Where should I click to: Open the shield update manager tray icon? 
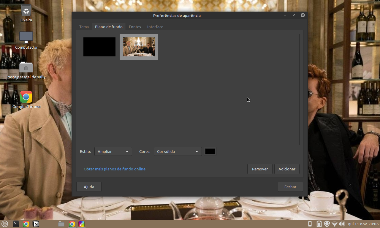(x=327, y=224)
